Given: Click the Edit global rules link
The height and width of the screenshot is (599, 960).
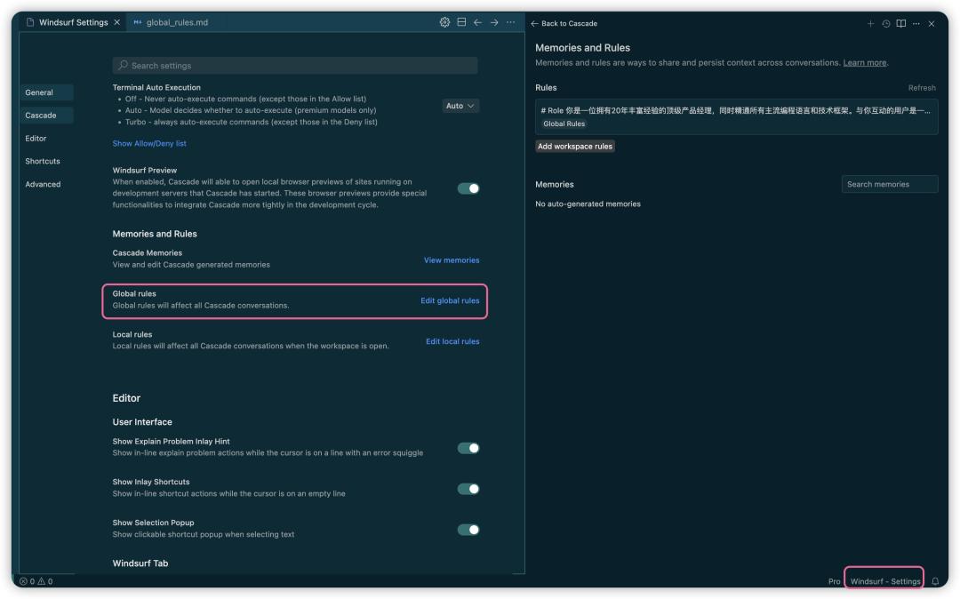Looking at the screenshot, I should [450, 300].
